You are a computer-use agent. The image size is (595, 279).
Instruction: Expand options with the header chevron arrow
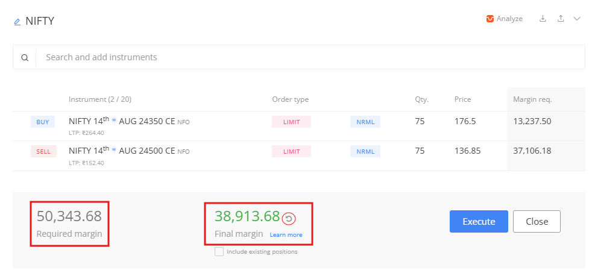[x=577, y=19]
